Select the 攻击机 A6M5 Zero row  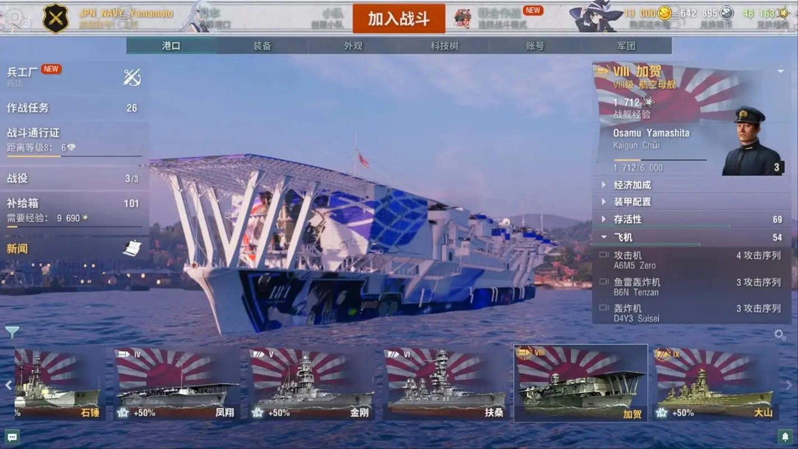691,260
